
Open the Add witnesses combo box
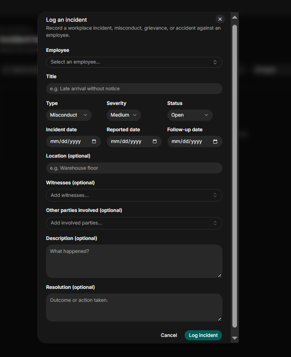(x=134, y=195)
